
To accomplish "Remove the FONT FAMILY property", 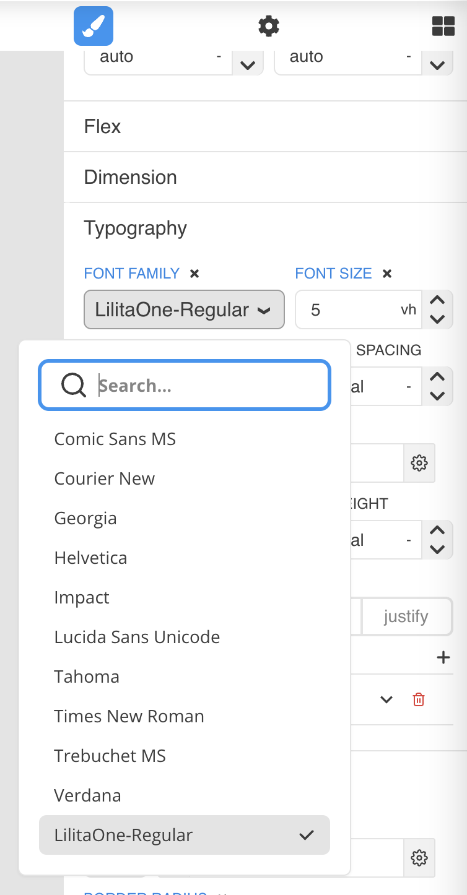I will pyautogui.click(x=193, y=273).
